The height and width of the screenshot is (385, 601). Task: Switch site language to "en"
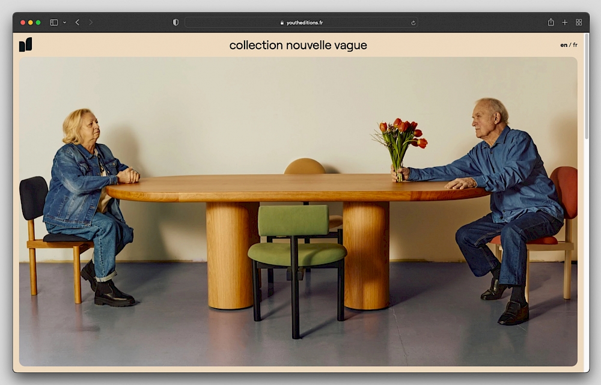[x=564, y=45]
